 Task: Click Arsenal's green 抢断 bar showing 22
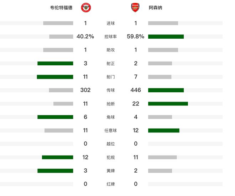168,104
